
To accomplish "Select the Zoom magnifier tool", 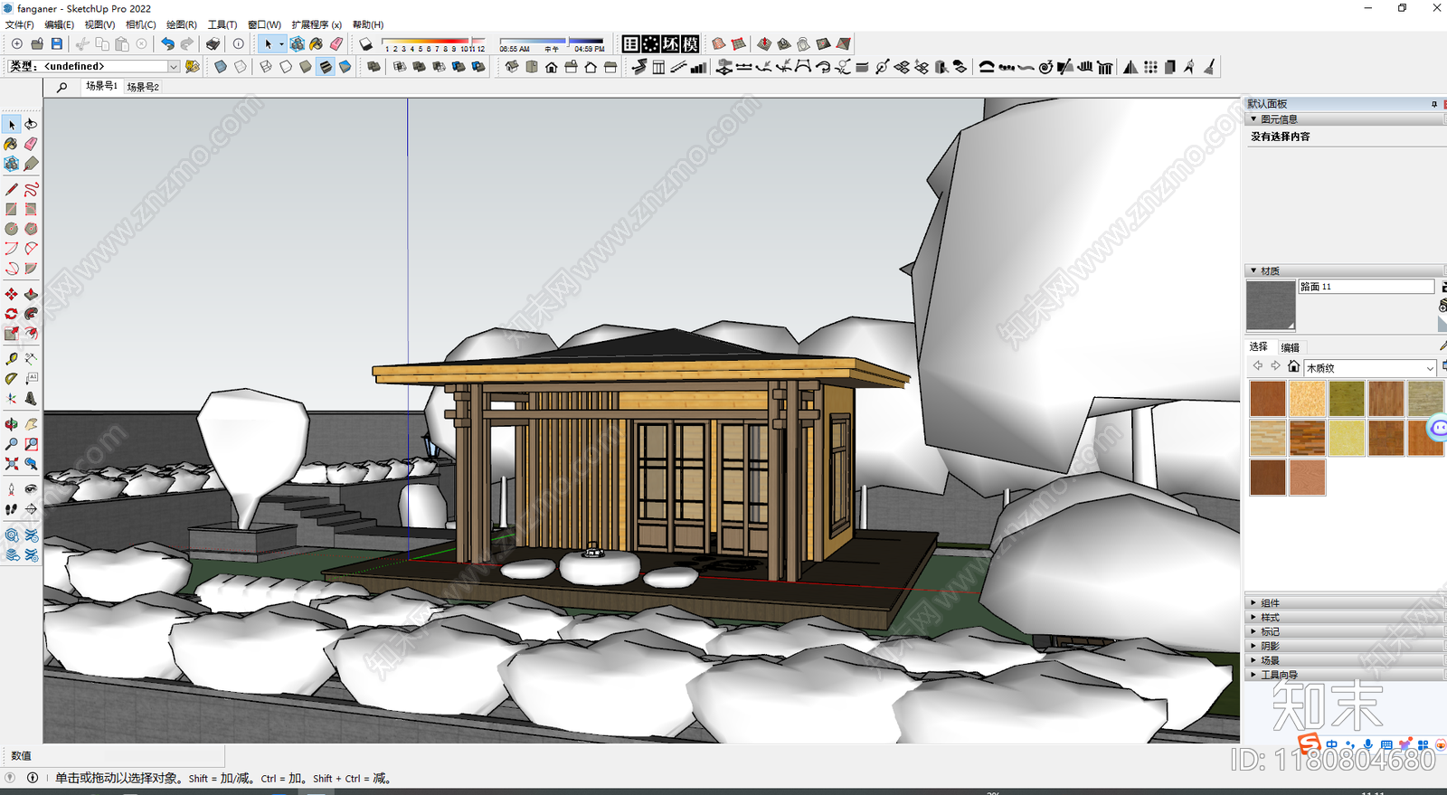I will click(12, 444).
